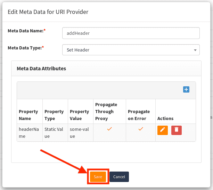213x190 pixels.
Task: Toggle Propagate Through Proxy checkmark
Action: (x=109, y=129)
